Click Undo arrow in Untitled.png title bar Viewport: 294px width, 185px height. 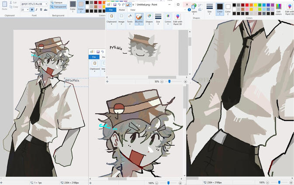tap(119, 4)
